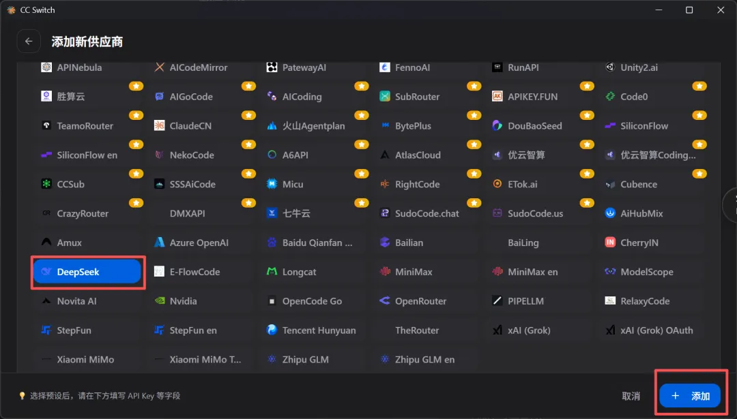Viewport: 737px width, 419px height.
Task: Select the ClaudeCN provider icon
Action: coord(159,125)
